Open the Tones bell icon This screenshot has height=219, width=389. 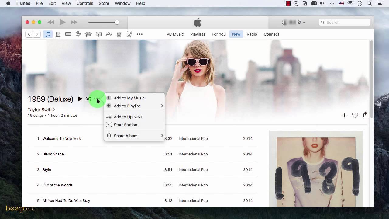[x=119, y=34]
